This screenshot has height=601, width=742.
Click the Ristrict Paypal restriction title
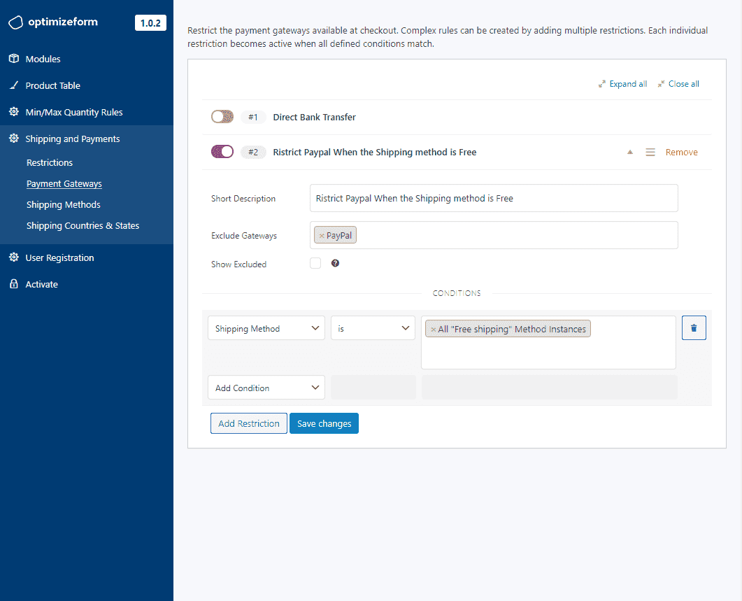point(375,152)
